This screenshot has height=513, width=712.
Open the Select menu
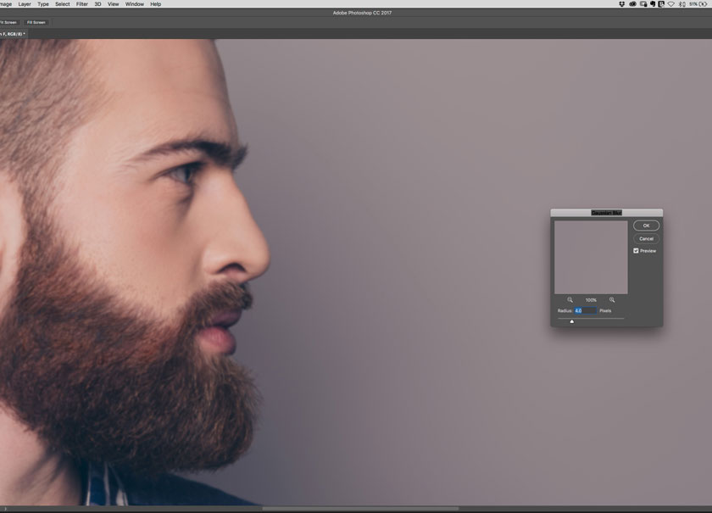[x=63, y=3]
